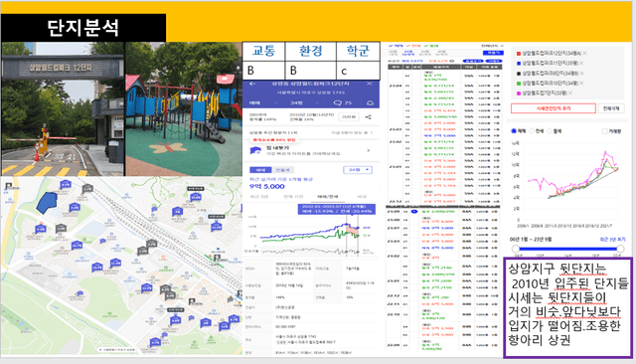636x364 pixels.
Task: Click the highlighted blue complex on map
Action: (x=47, y=203)
